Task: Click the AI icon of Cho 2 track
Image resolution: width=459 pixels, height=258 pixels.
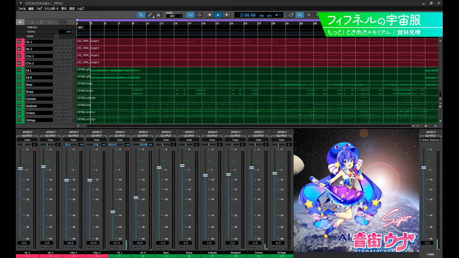Action: pos(19,63)
